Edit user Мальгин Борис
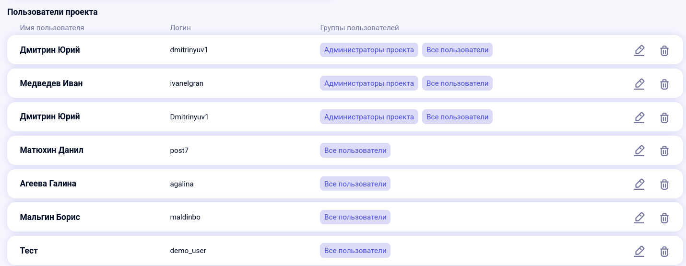Screen dimensions: 686x266 639,218
